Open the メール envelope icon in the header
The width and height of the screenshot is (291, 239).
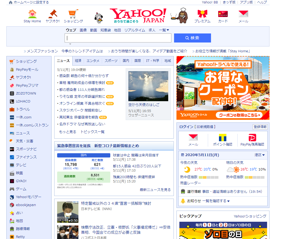coord(243,14)
